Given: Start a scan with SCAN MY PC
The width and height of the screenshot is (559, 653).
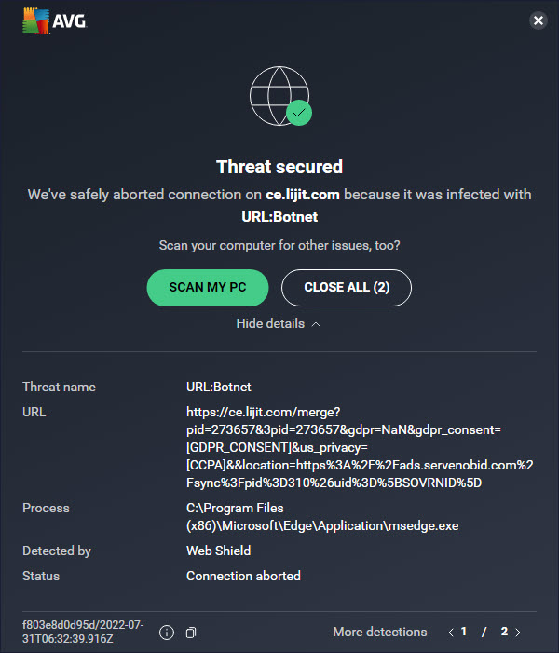Looking at the screenshot, I should [x=208, y=287].
